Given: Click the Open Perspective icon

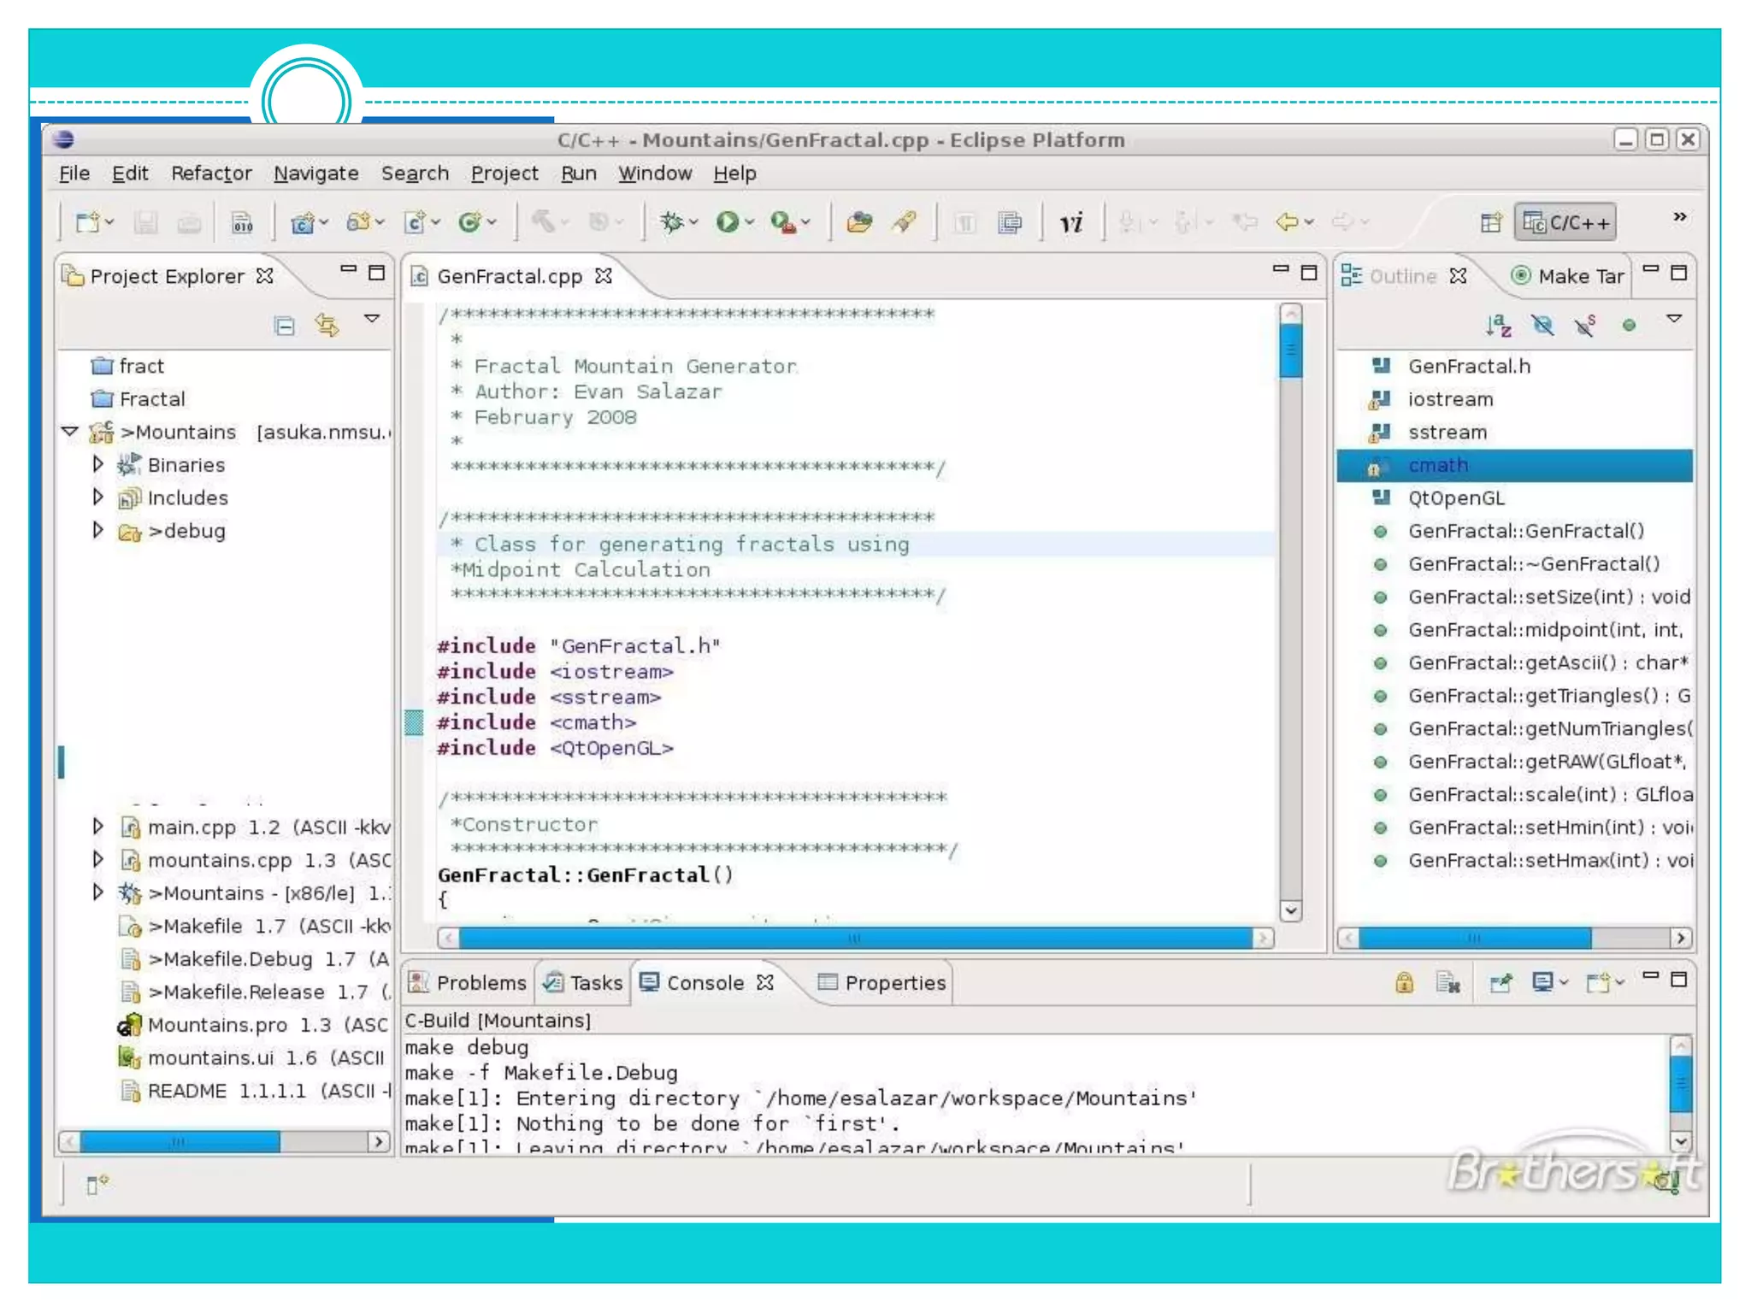Looking at the screenshot, I should [1490, 223].
